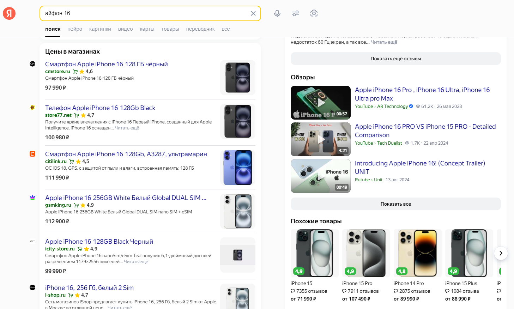The height and width of the screenshot is (309, 514).
Task: Click the black iPhone thumbnail for cmstore.ru
Action: pyautogui.click(x=238, y=78)
